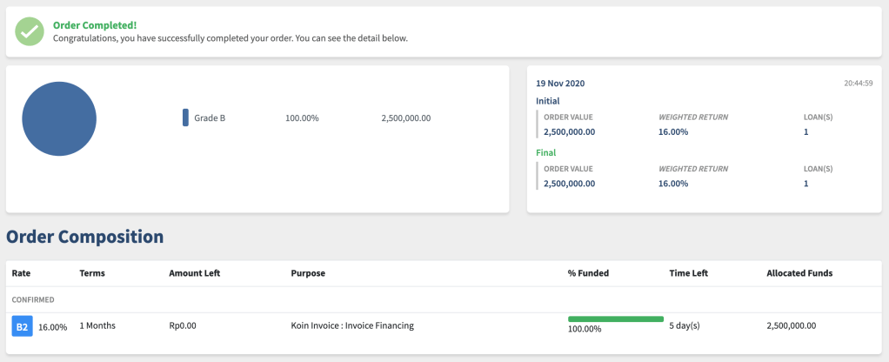Select the % Funded column header

[x=588, y=273]
